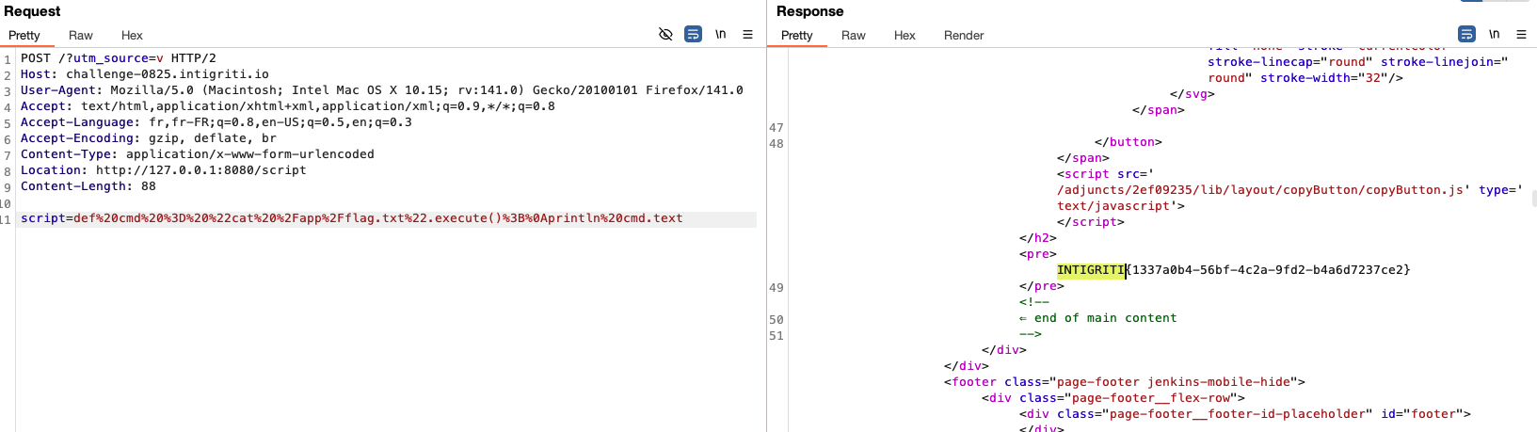Click the Content-Type header line
The width and height of the screenshot is (1537, 432).
click(x=198, y=154)
